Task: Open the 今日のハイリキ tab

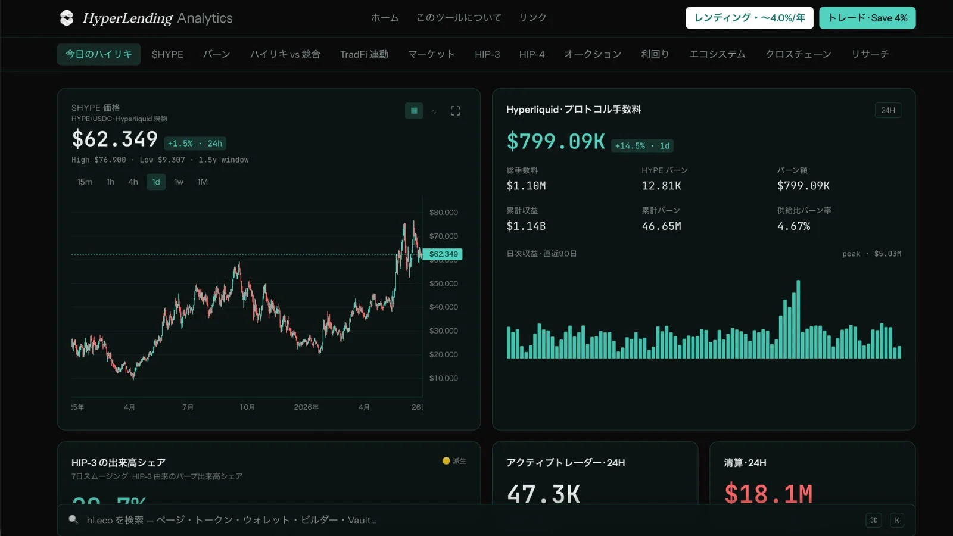Action: 99,54
